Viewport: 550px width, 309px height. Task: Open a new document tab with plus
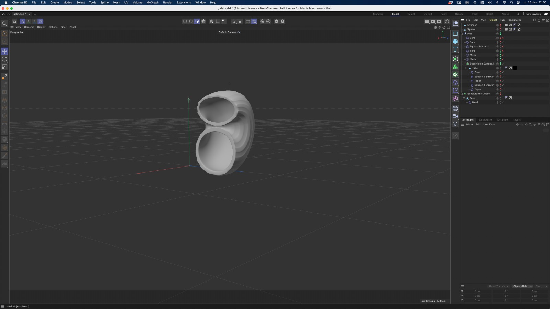pyautogui.click(x=35, y=14)
